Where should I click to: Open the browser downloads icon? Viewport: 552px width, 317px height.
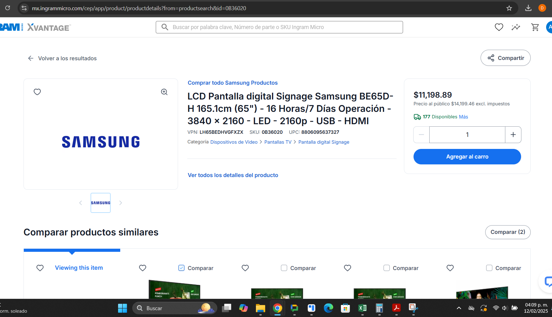coord(528,8)
